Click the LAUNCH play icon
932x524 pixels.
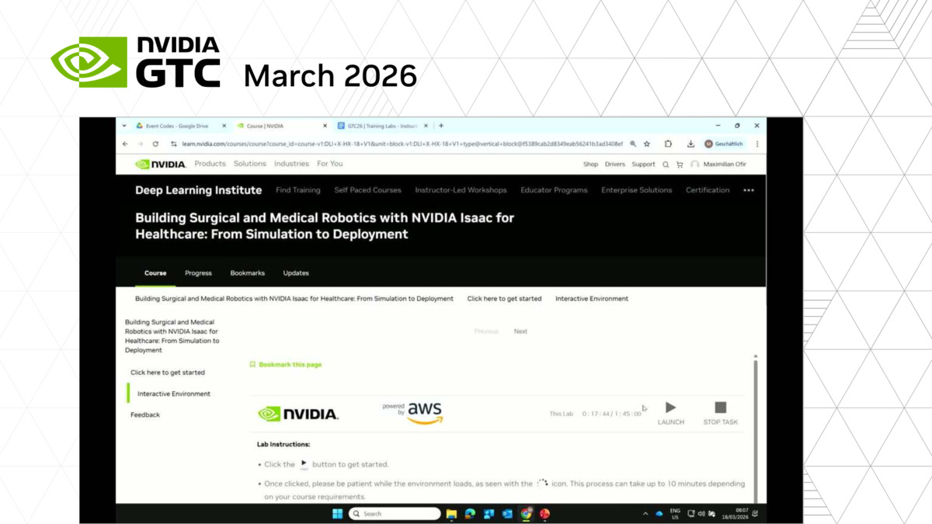670,408
